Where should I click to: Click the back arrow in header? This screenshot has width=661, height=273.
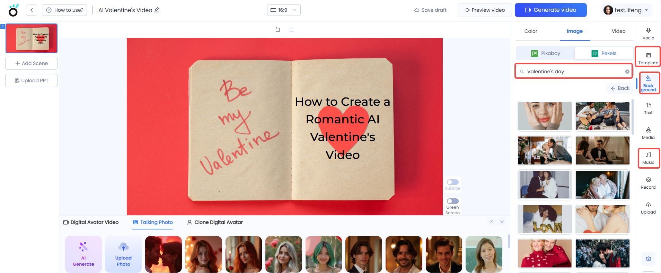pos(32,10)
